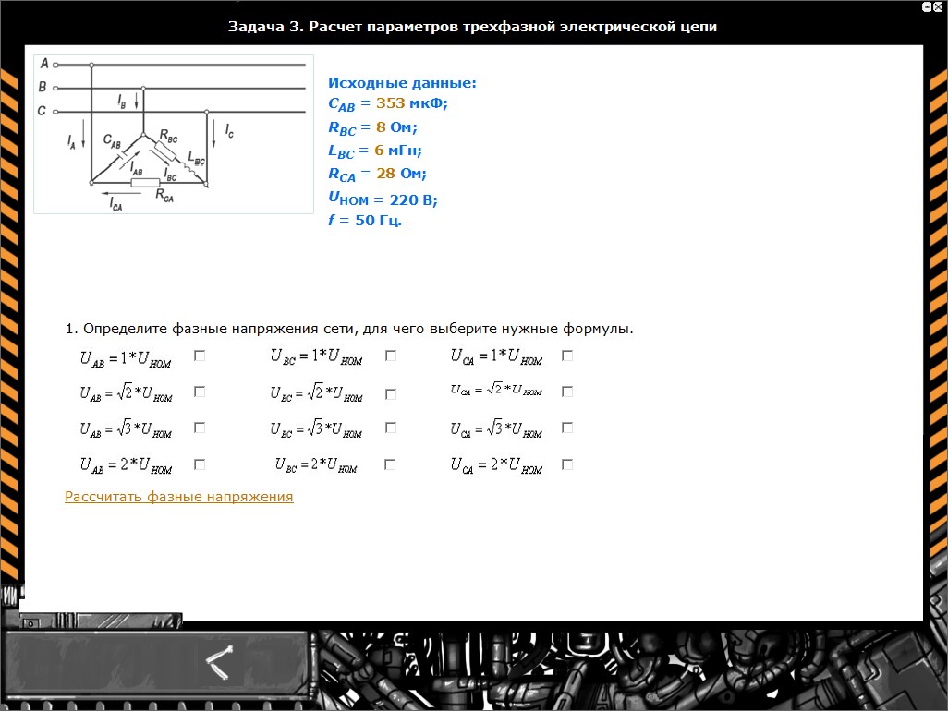
Task: Enable the U_CA = 2*U_ном checkbox
Action: pos(567,464)
